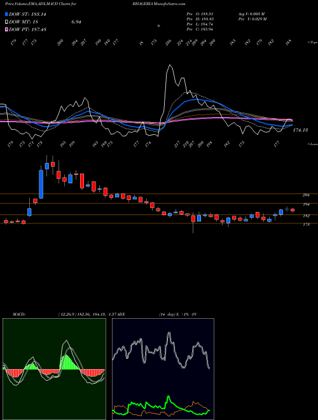Click the last red candlestick on the right
This screenshot has height=420, width=318.
coord(293,210)
